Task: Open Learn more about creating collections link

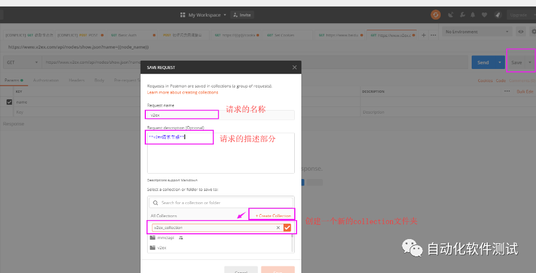Action: (183, 92)
